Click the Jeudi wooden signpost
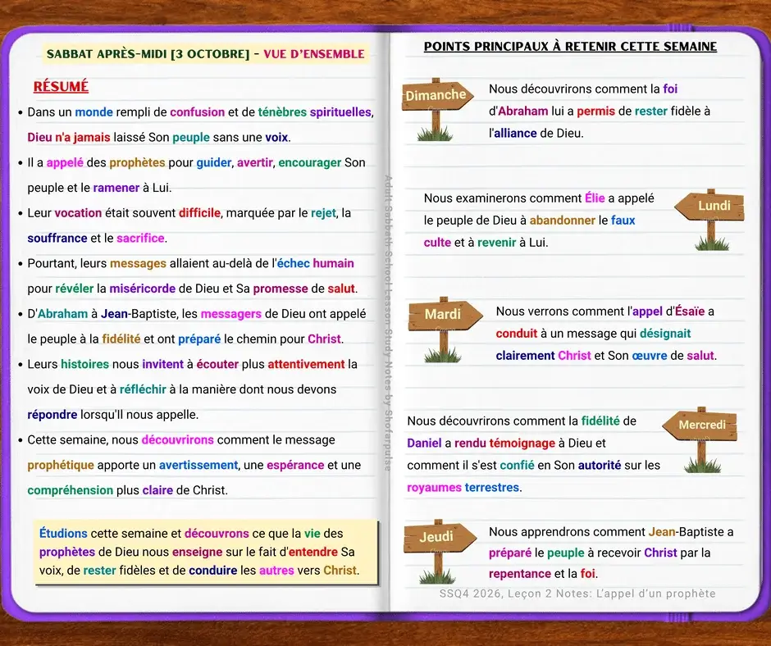771x646 pixels. pyautogui.click(x=439, y=551)
